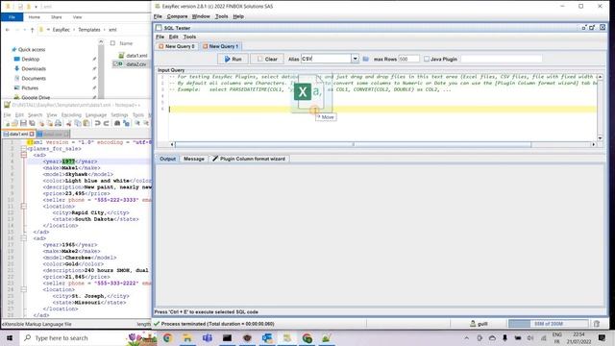Open the Message tab
Screen dimensions: 615x346
click(x=194, y=159)
